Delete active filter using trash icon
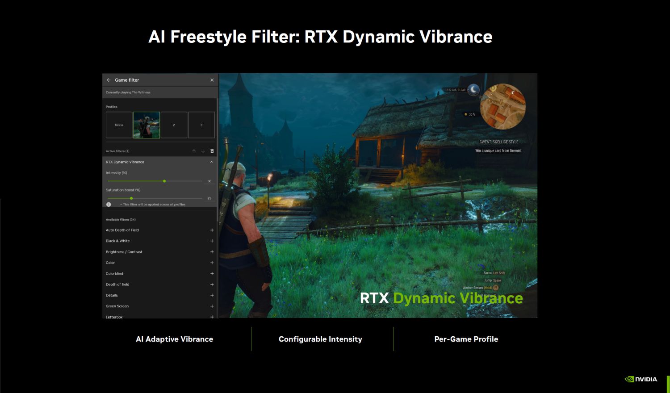 [x=212, y=151]
